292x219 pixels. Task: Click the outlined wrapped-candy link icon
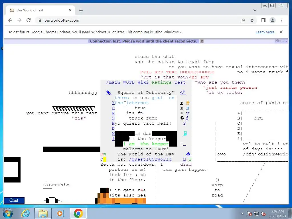point(183,92)
